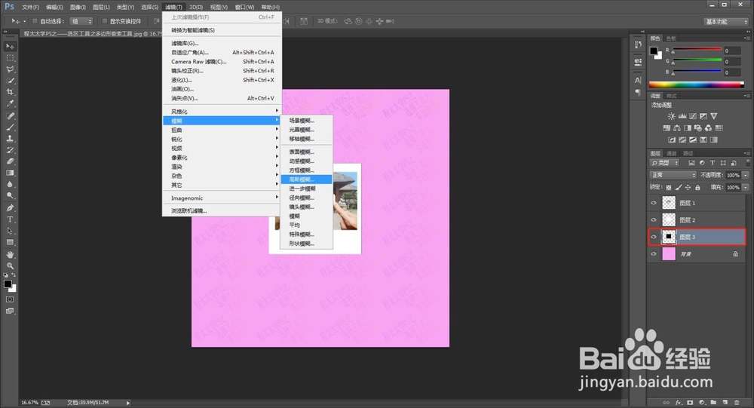Select the Healing Brush tool
This screenshot has width=754, height=408.
point(10,116)
